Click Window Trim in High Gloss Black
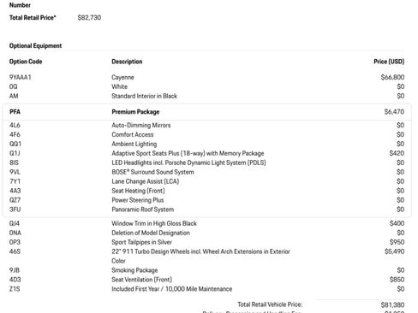Screen dimensions: 418x313 154,223
